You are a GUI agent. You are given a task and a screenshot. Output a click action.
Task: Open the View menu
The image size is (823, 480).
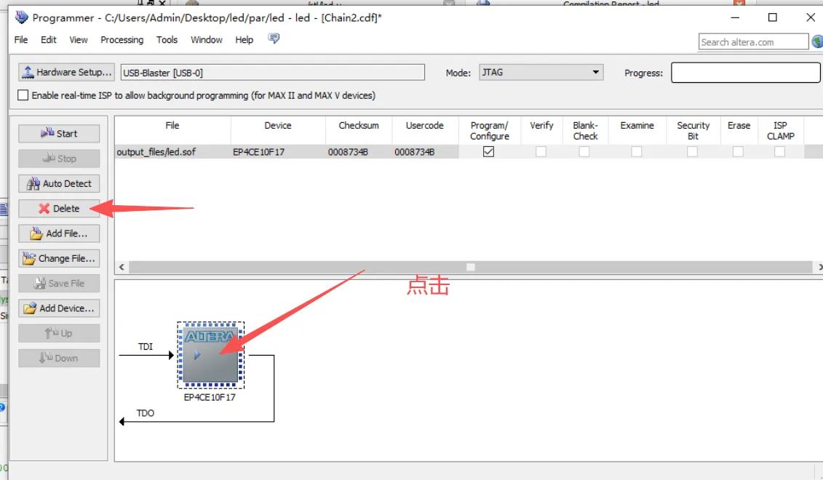tap(78, 40)
